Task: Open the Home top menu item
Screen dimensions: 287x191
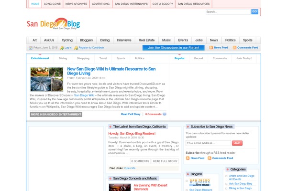Action: 35,4
